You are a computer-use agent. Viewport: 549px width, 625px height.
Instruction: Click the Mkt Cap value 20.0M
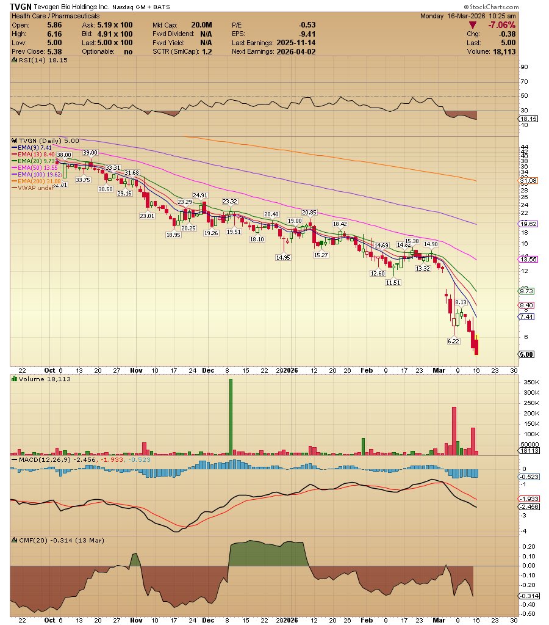(x=201, y=24)
